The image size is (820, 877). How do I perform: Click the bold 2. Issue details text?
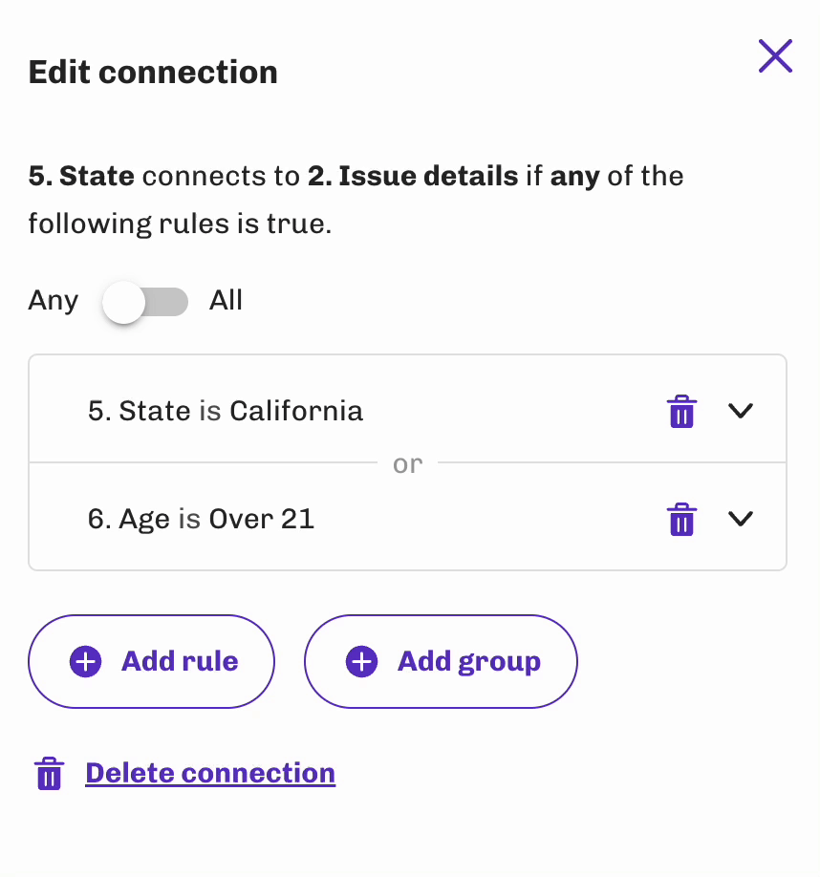[x=413, y=176]
